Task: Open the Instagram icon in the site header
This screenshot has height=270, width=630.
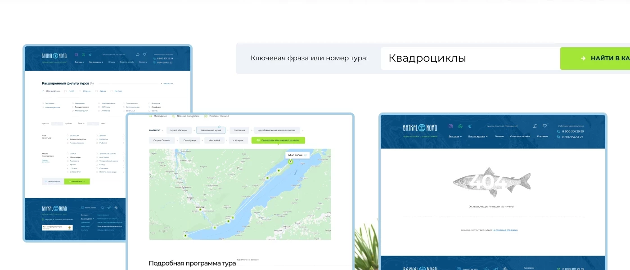Action: click(x=450, y=126)
